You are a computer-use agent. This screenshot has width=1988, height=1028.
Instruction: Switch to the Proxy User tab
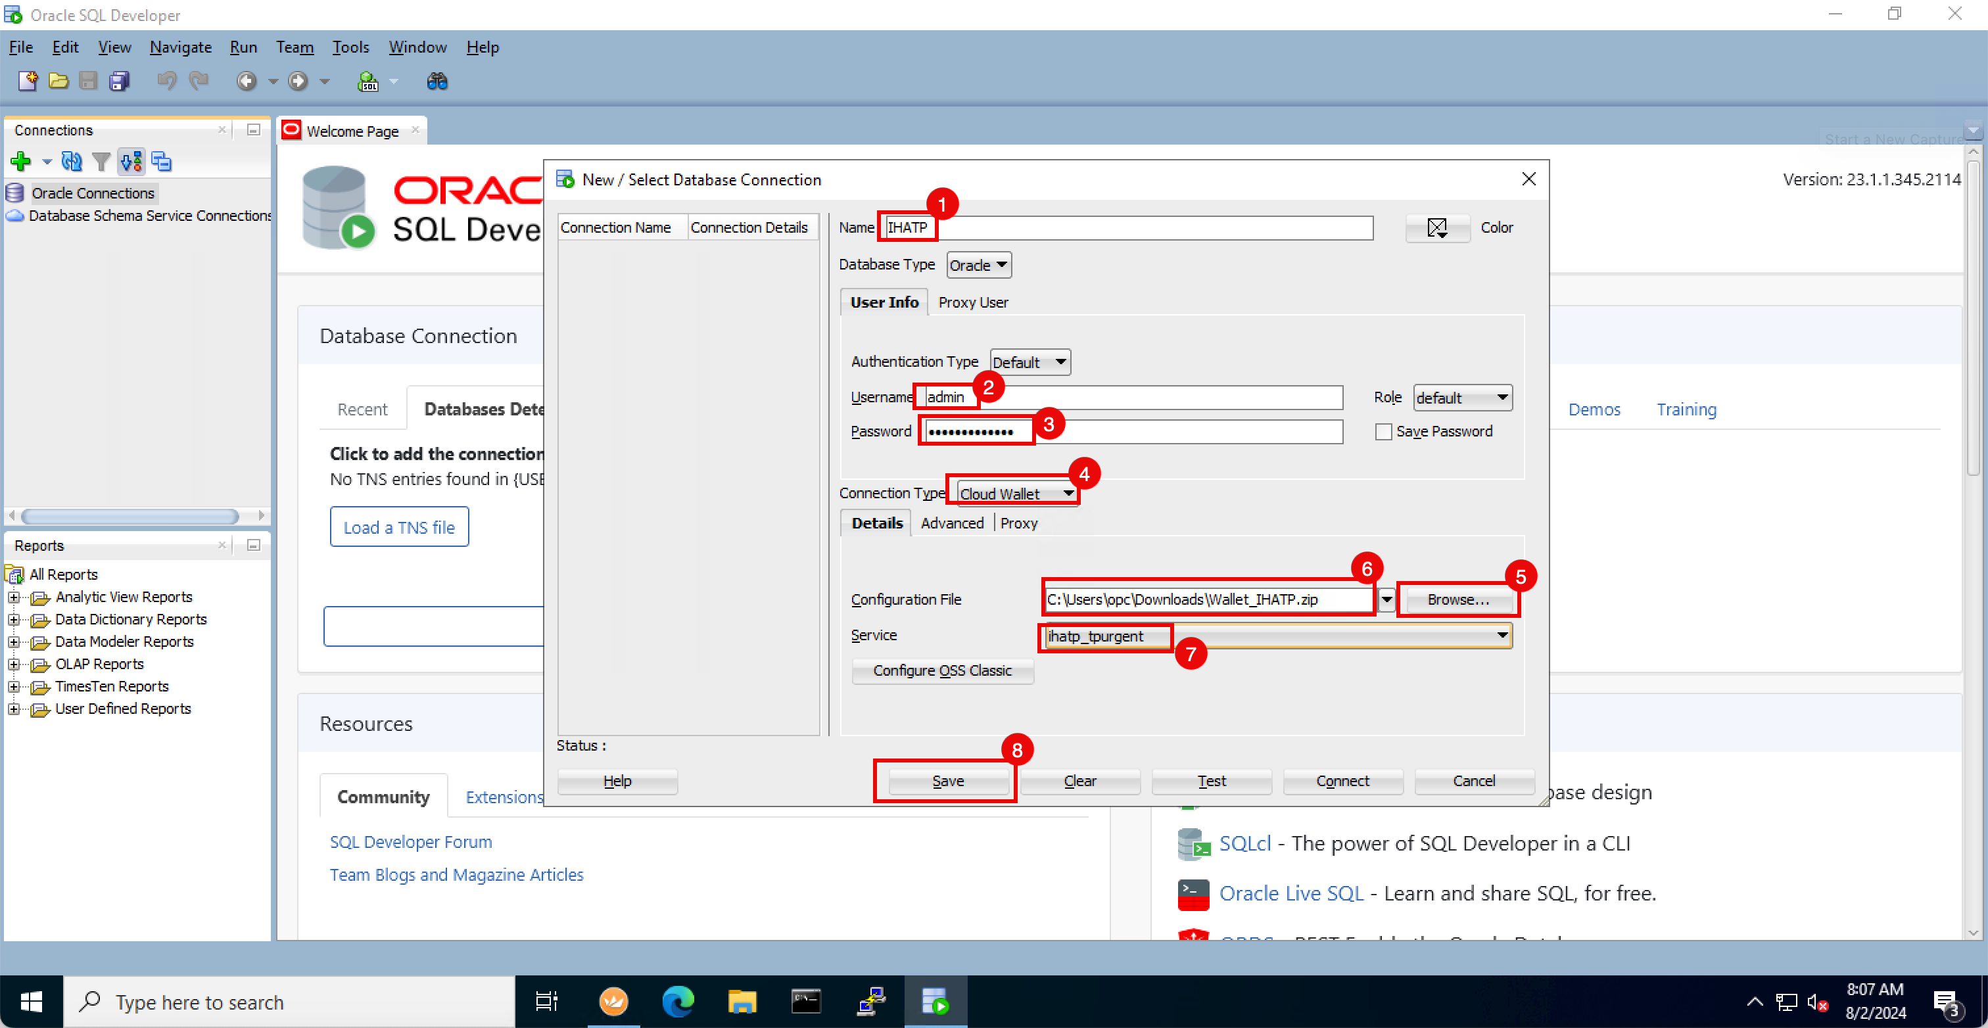point(972,302)
